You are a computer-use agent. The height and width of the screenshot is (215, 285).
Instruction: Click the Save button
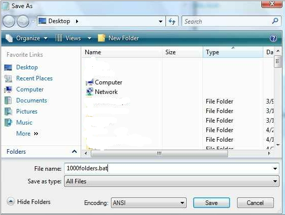coord(211,203)
